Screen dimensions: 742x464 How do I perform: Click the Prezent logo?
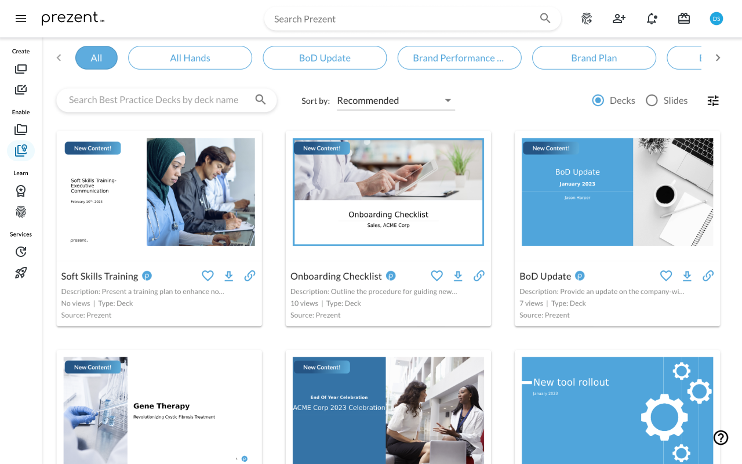tap(73, 19)
